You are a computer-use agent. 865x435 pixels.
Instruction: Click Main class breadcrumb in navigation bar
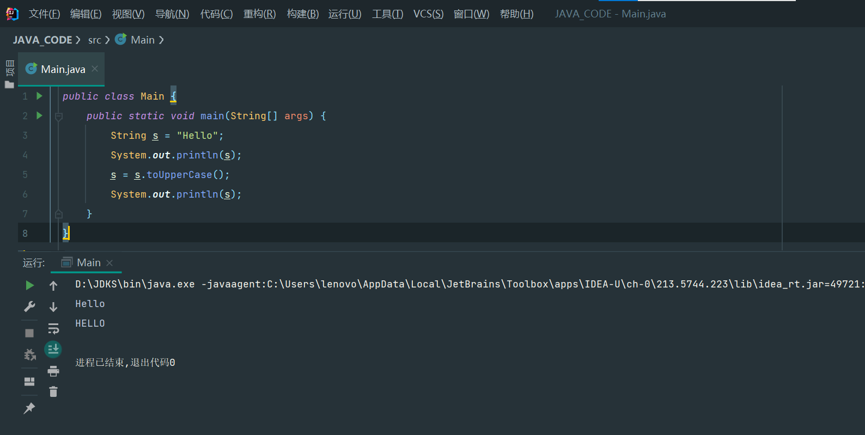point(135,40)
